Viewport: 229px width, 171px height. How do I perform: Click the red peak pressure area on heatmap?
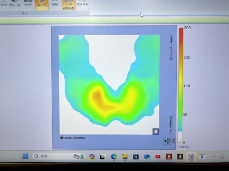coord(97,96)
